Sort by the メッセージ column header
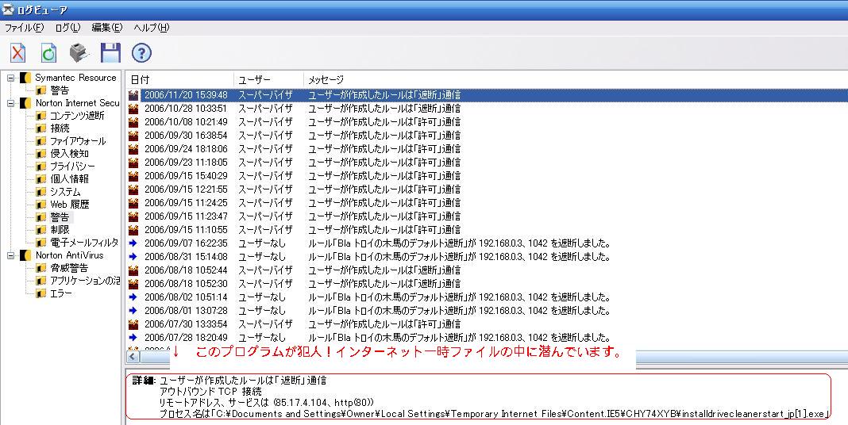The height and width of the screenshot is (425, 848). pyautogui.click(x=576, y=79)
